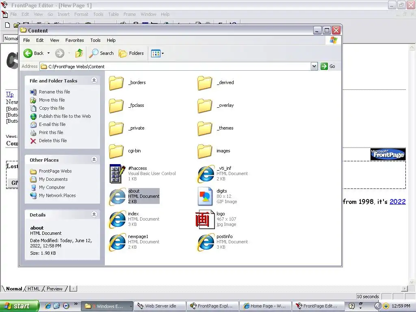Screen dimensions: 416x312
Task: Select the newpage1 HTML document icon
Action: 117,242
